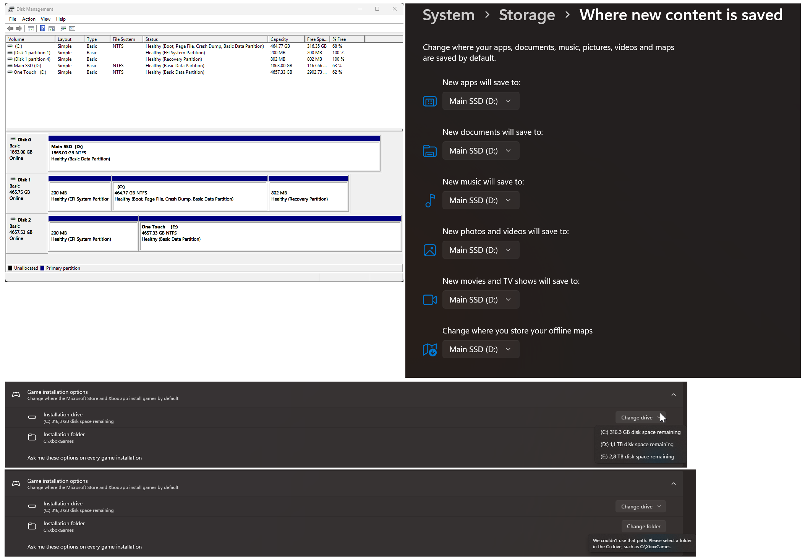Open the New music save location dropdown
The height and width of the screenshot is (560, 805).
coord(481,200)
